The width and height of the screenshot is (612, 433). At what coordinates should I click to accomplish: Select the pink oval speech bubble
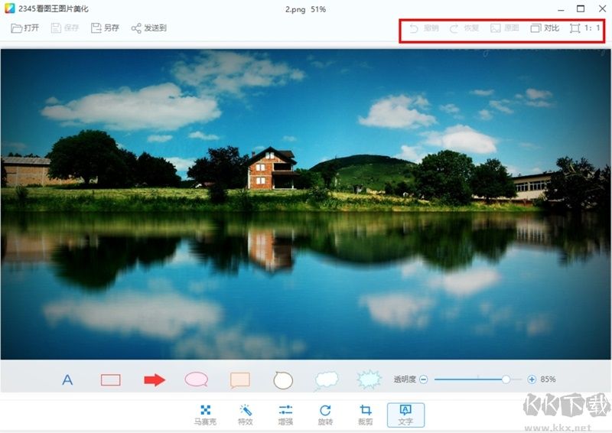tap(197, 379)
